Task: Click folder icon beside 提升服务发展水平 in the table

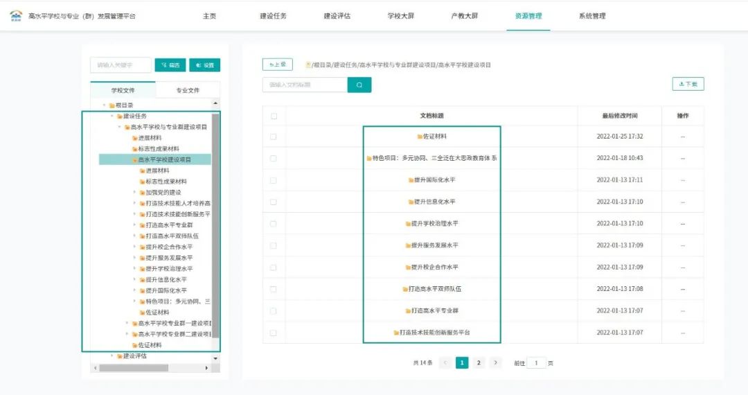Action: [408, 246]
